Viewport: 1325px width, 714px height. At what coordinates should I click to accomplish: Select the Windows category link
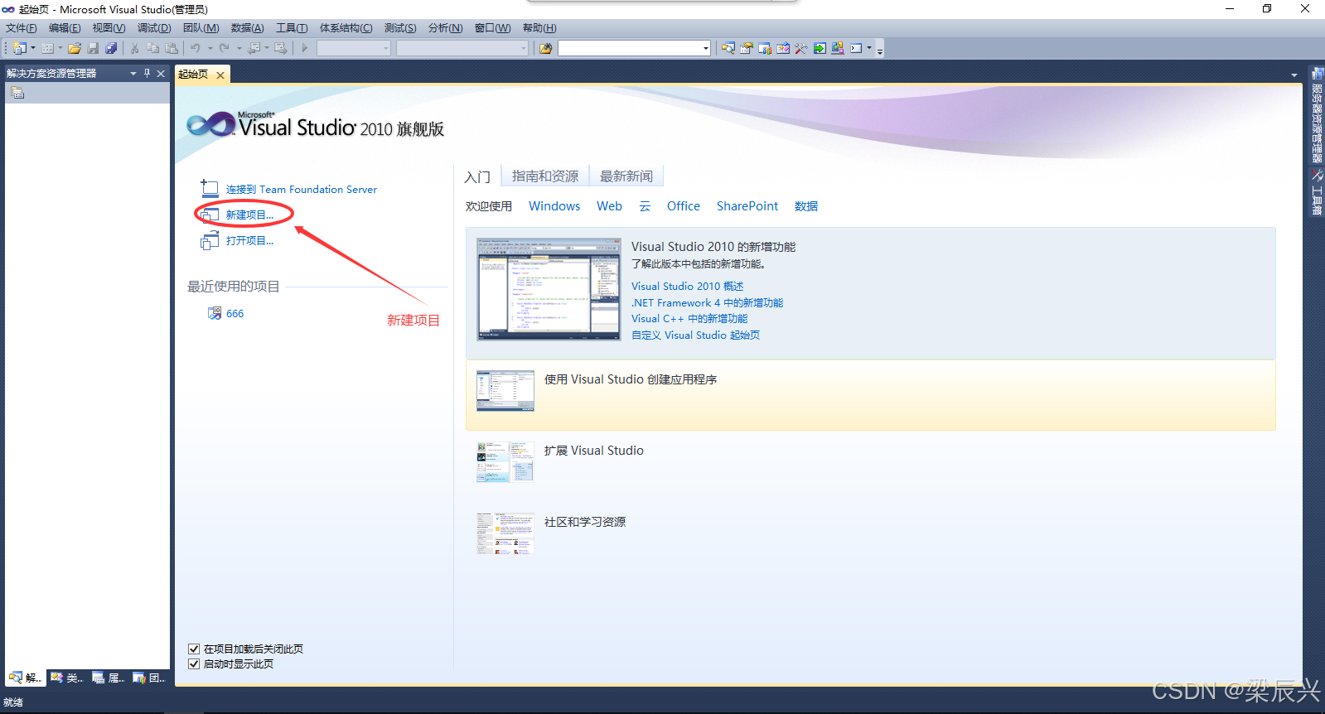point(554,206)
